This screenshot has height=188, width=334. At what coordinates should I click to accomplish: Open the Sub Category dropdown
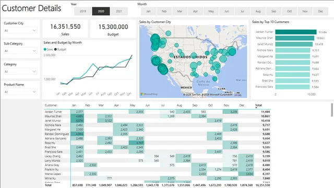(x=20, y=51)
